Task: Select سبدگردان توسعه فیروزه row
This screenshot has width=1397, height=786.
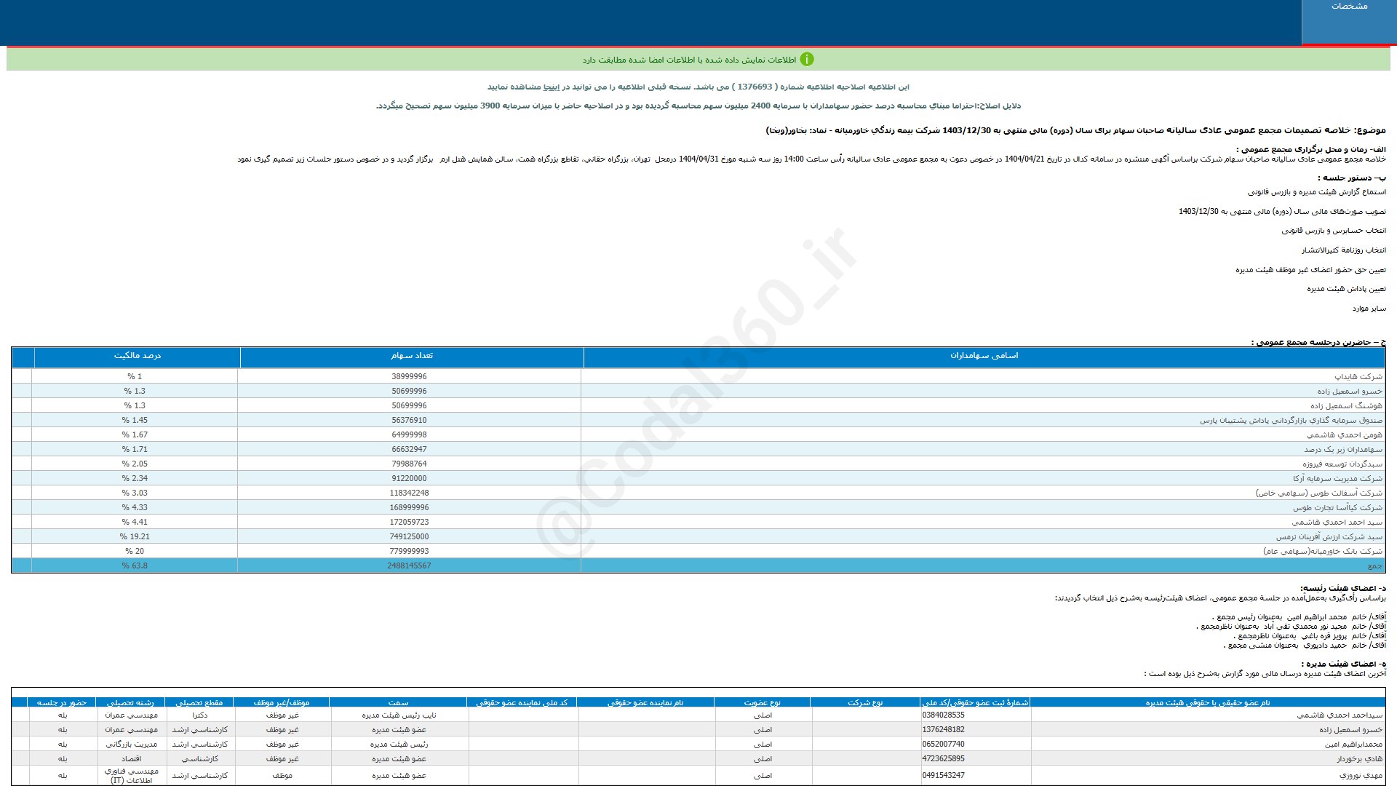Action: pos(698,464)
